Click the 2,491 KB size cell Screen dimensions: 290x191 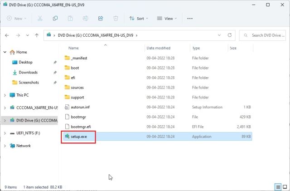click(244, 127)
